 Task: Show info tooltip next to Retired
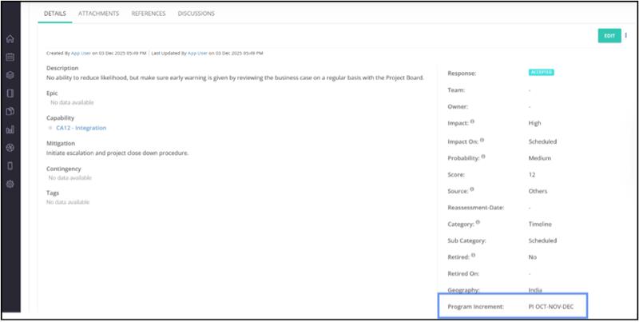point(473,255)
